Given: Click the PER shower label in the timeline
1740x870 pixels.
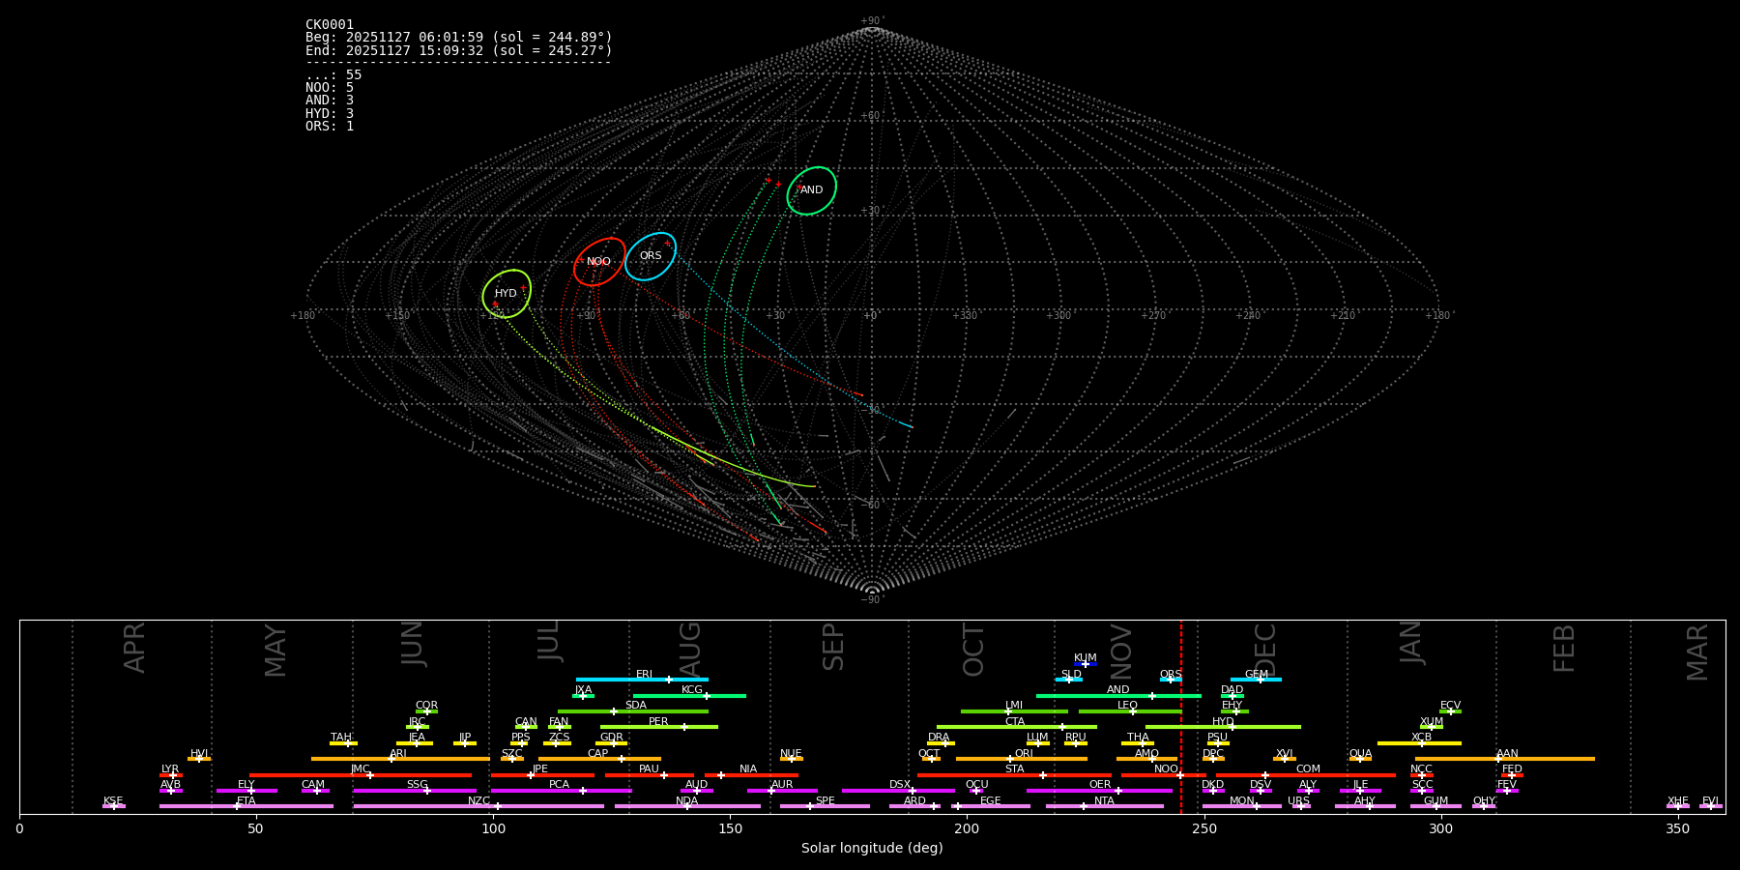Looking at the screenshot, I should pyautogui.click(x=658, y=722).
